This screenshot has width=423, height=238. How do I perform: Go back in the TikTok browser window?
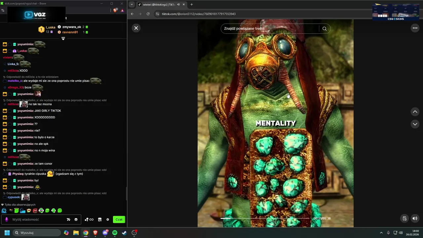click(132, 14)
